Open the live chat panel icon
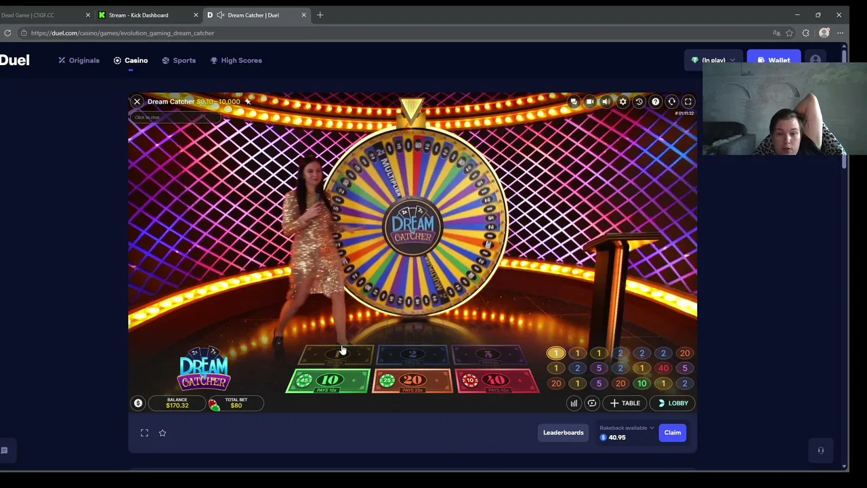The width and height of the screenshot is (867, 488). pyautogui.click(x=574, y=102)
